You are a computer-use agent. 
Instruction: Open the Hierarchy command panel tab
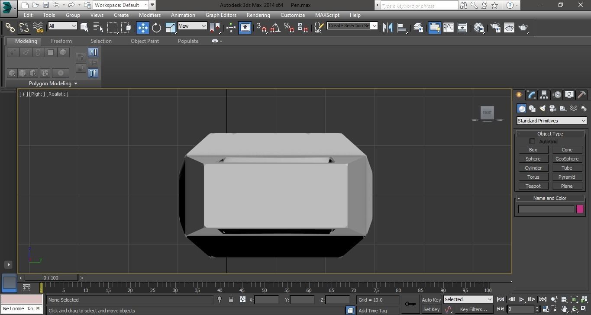pyautogui.click(x=544, y=95)
